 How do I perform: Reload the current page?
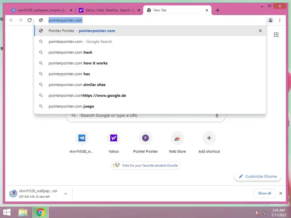[30, 20]
